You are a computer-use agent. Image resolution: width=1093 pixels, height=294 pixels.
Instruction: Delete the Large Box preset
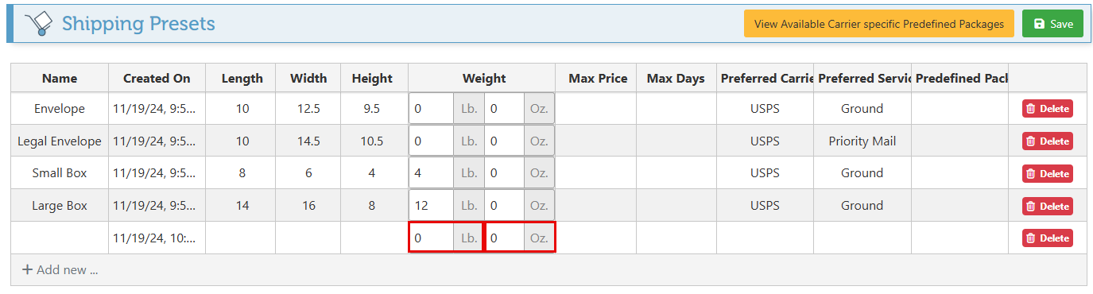click(x=1048, y=206)
